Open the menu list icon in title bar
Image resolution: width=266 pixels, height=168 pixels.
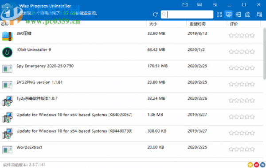(x=215, y=5)
